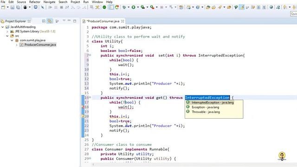
Task: Open the External Tools dropdown arrow
Action: click(157, 7)
